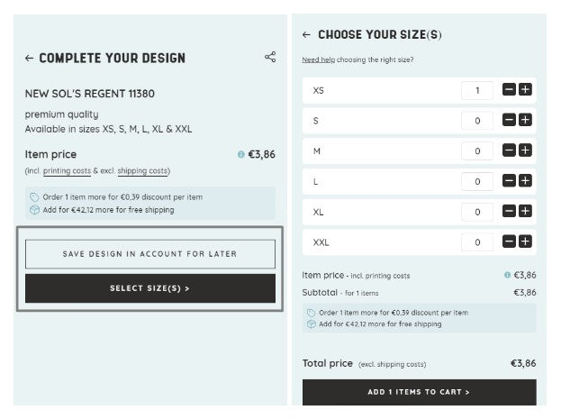The width and height of the screenshot is (561, 419).
Task: Click Save Design In Account For Later
Action: 150,254
